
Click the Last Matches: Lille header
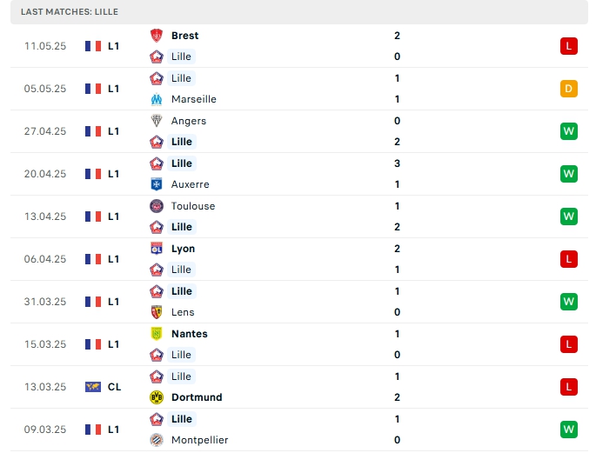coord(299,12)
